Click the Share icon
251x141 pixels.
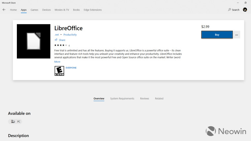click(56, 40)
